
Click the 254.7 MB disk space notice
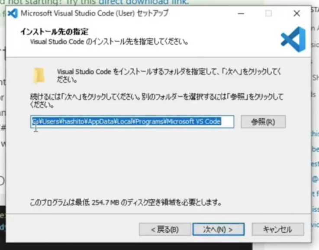[126, 202]
